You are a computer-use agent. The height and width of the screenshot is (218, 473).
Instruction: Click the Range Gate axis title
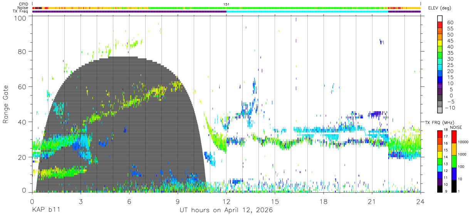click(6, 104)
